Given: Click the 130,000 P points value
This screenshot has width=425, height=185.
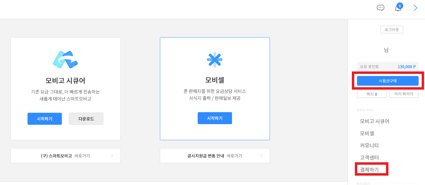Looking at the screenshot, I should point(407,67).
